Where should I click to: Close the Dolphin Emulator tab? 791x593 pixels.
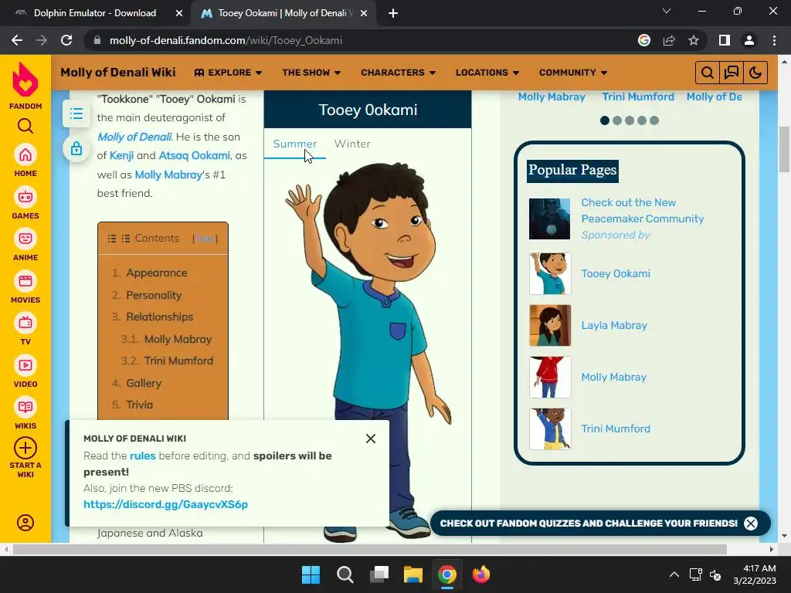pyautogui.click(x=179, y=14)
